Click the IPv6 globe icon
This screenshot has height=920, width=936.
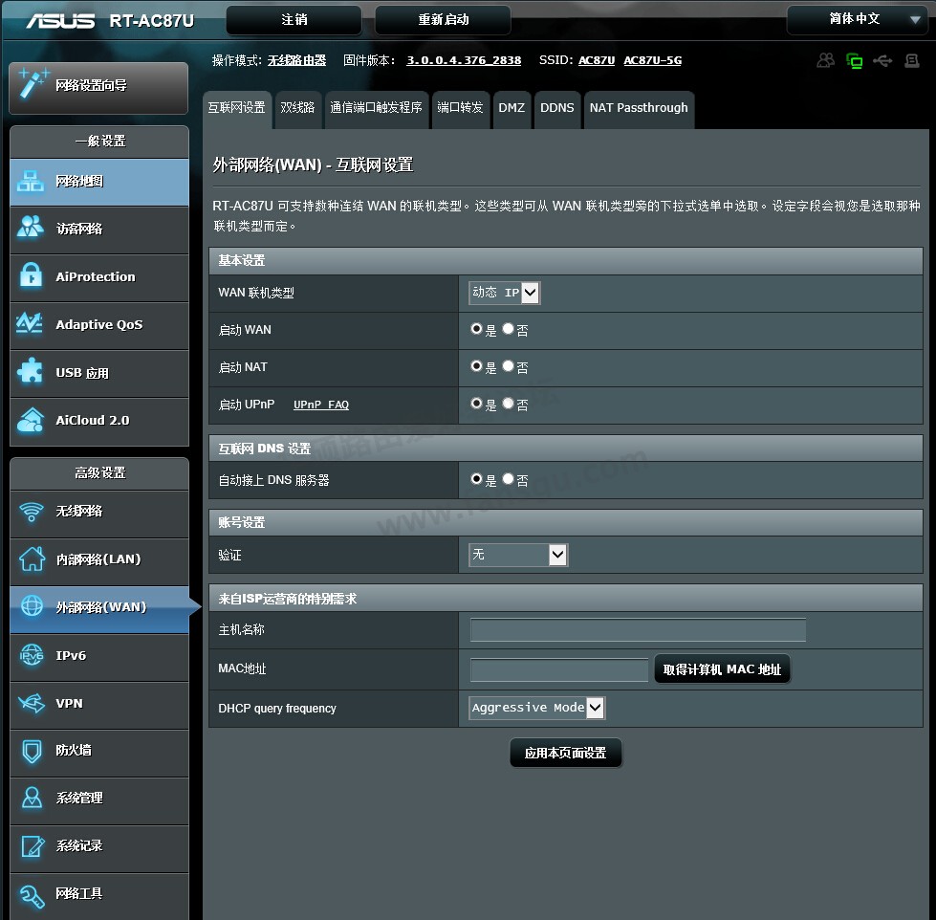point(32,655)
